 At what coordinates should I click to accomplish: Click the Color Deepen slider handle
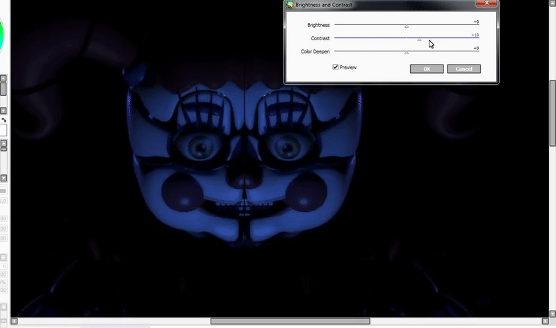[407, 53]
